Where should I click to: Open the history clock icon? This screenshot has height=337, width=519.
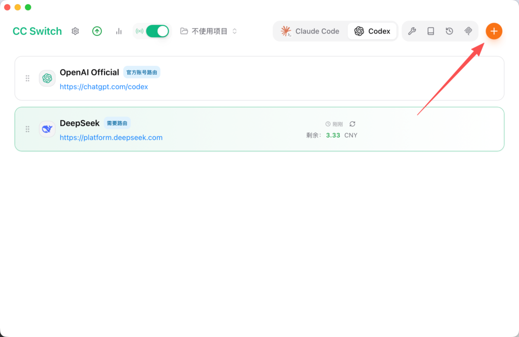(x=449, y=31)
